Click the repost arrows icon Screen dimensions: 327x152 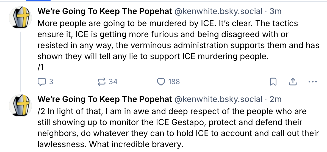102,82
